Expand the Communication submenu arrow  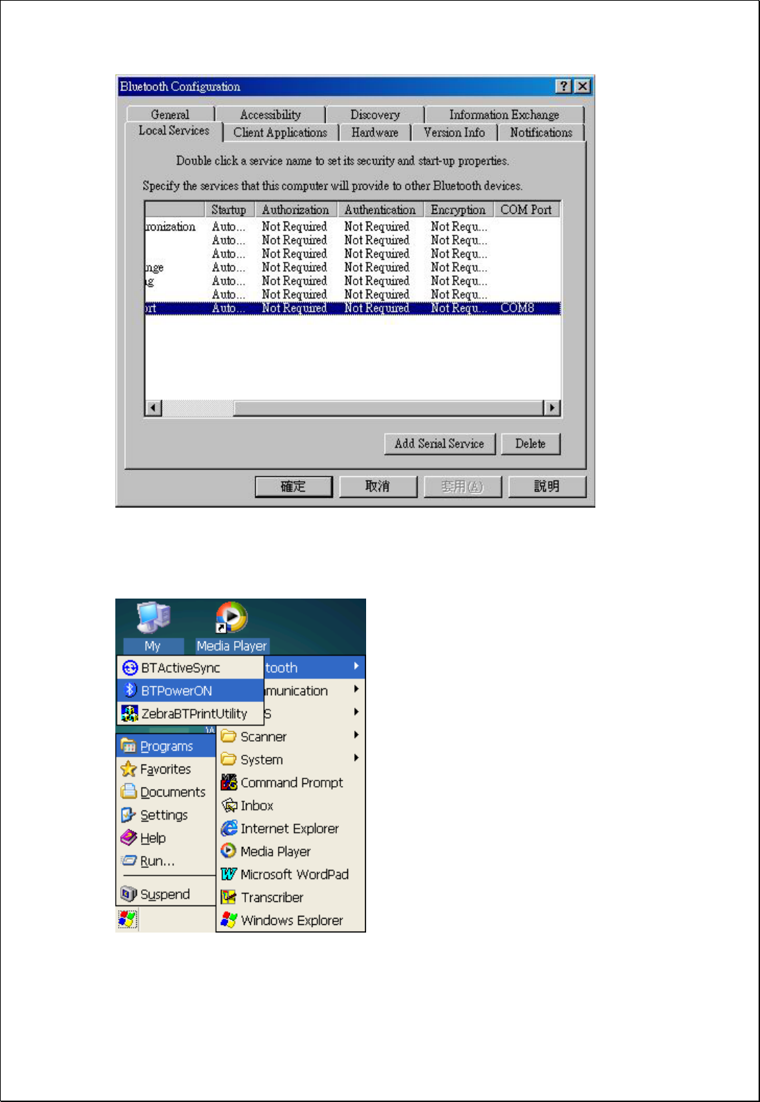(x=356, y=690)
